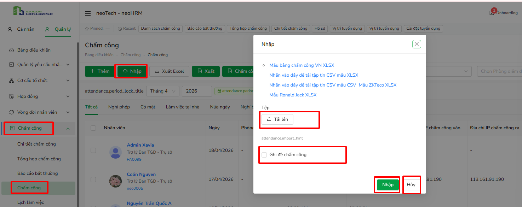Open the hamburger menu icon
The width and height of the screenshot is (522, 207).
tap(88, 13)
